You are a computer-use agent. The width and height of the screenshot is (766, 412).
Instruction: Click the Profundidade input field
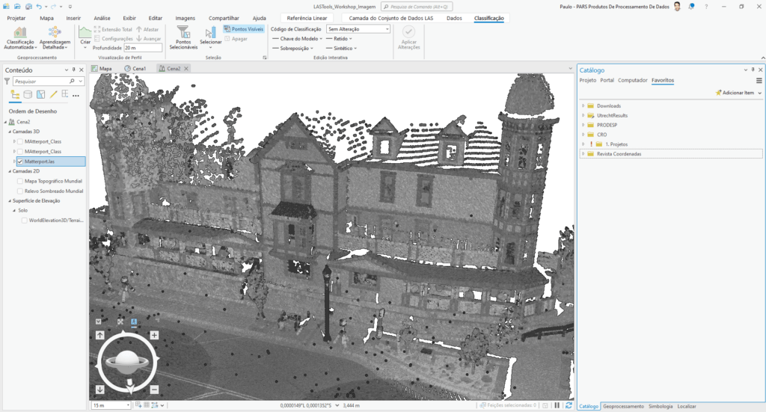click(142, 48)
